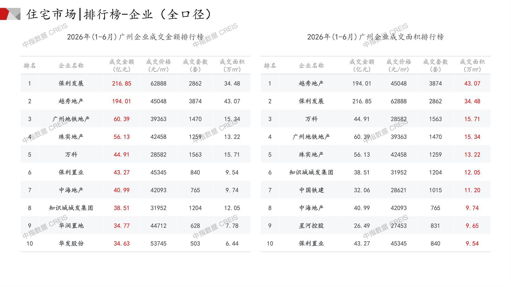Click "企业名称" header in the 成交面积排行榜 table
Screen dimensions: 511x287
tap(311, 66)
